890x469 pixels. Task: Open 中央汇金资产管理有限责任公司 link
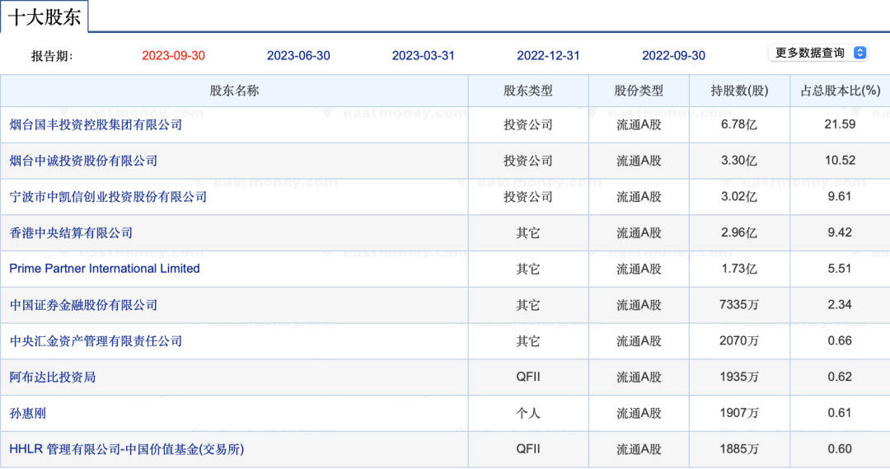(x=96, y=340)
